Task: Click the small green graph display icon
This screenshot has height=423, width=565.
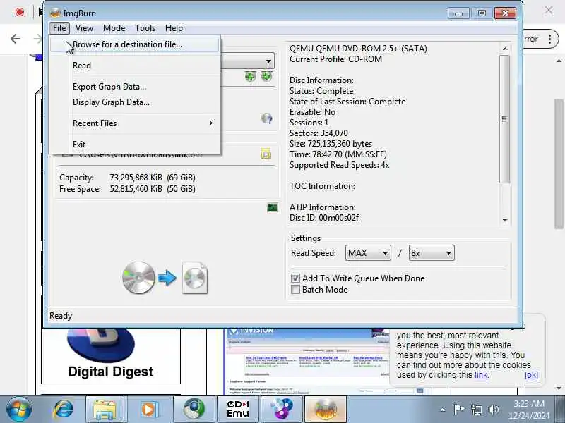Action: tap(273, 207)
